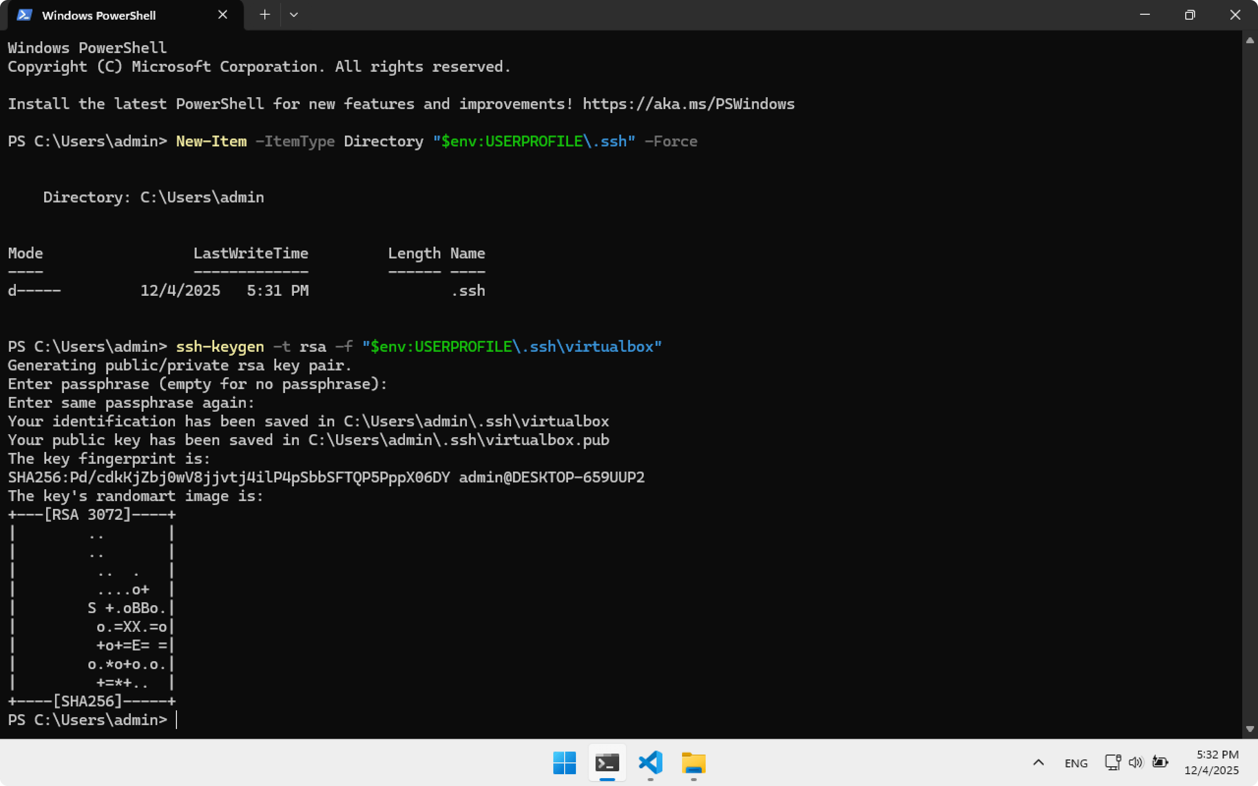The width and height of the screenshot is (1258, 786).
Task: Click the battery status tray icon
Action: coord(1160,762)
